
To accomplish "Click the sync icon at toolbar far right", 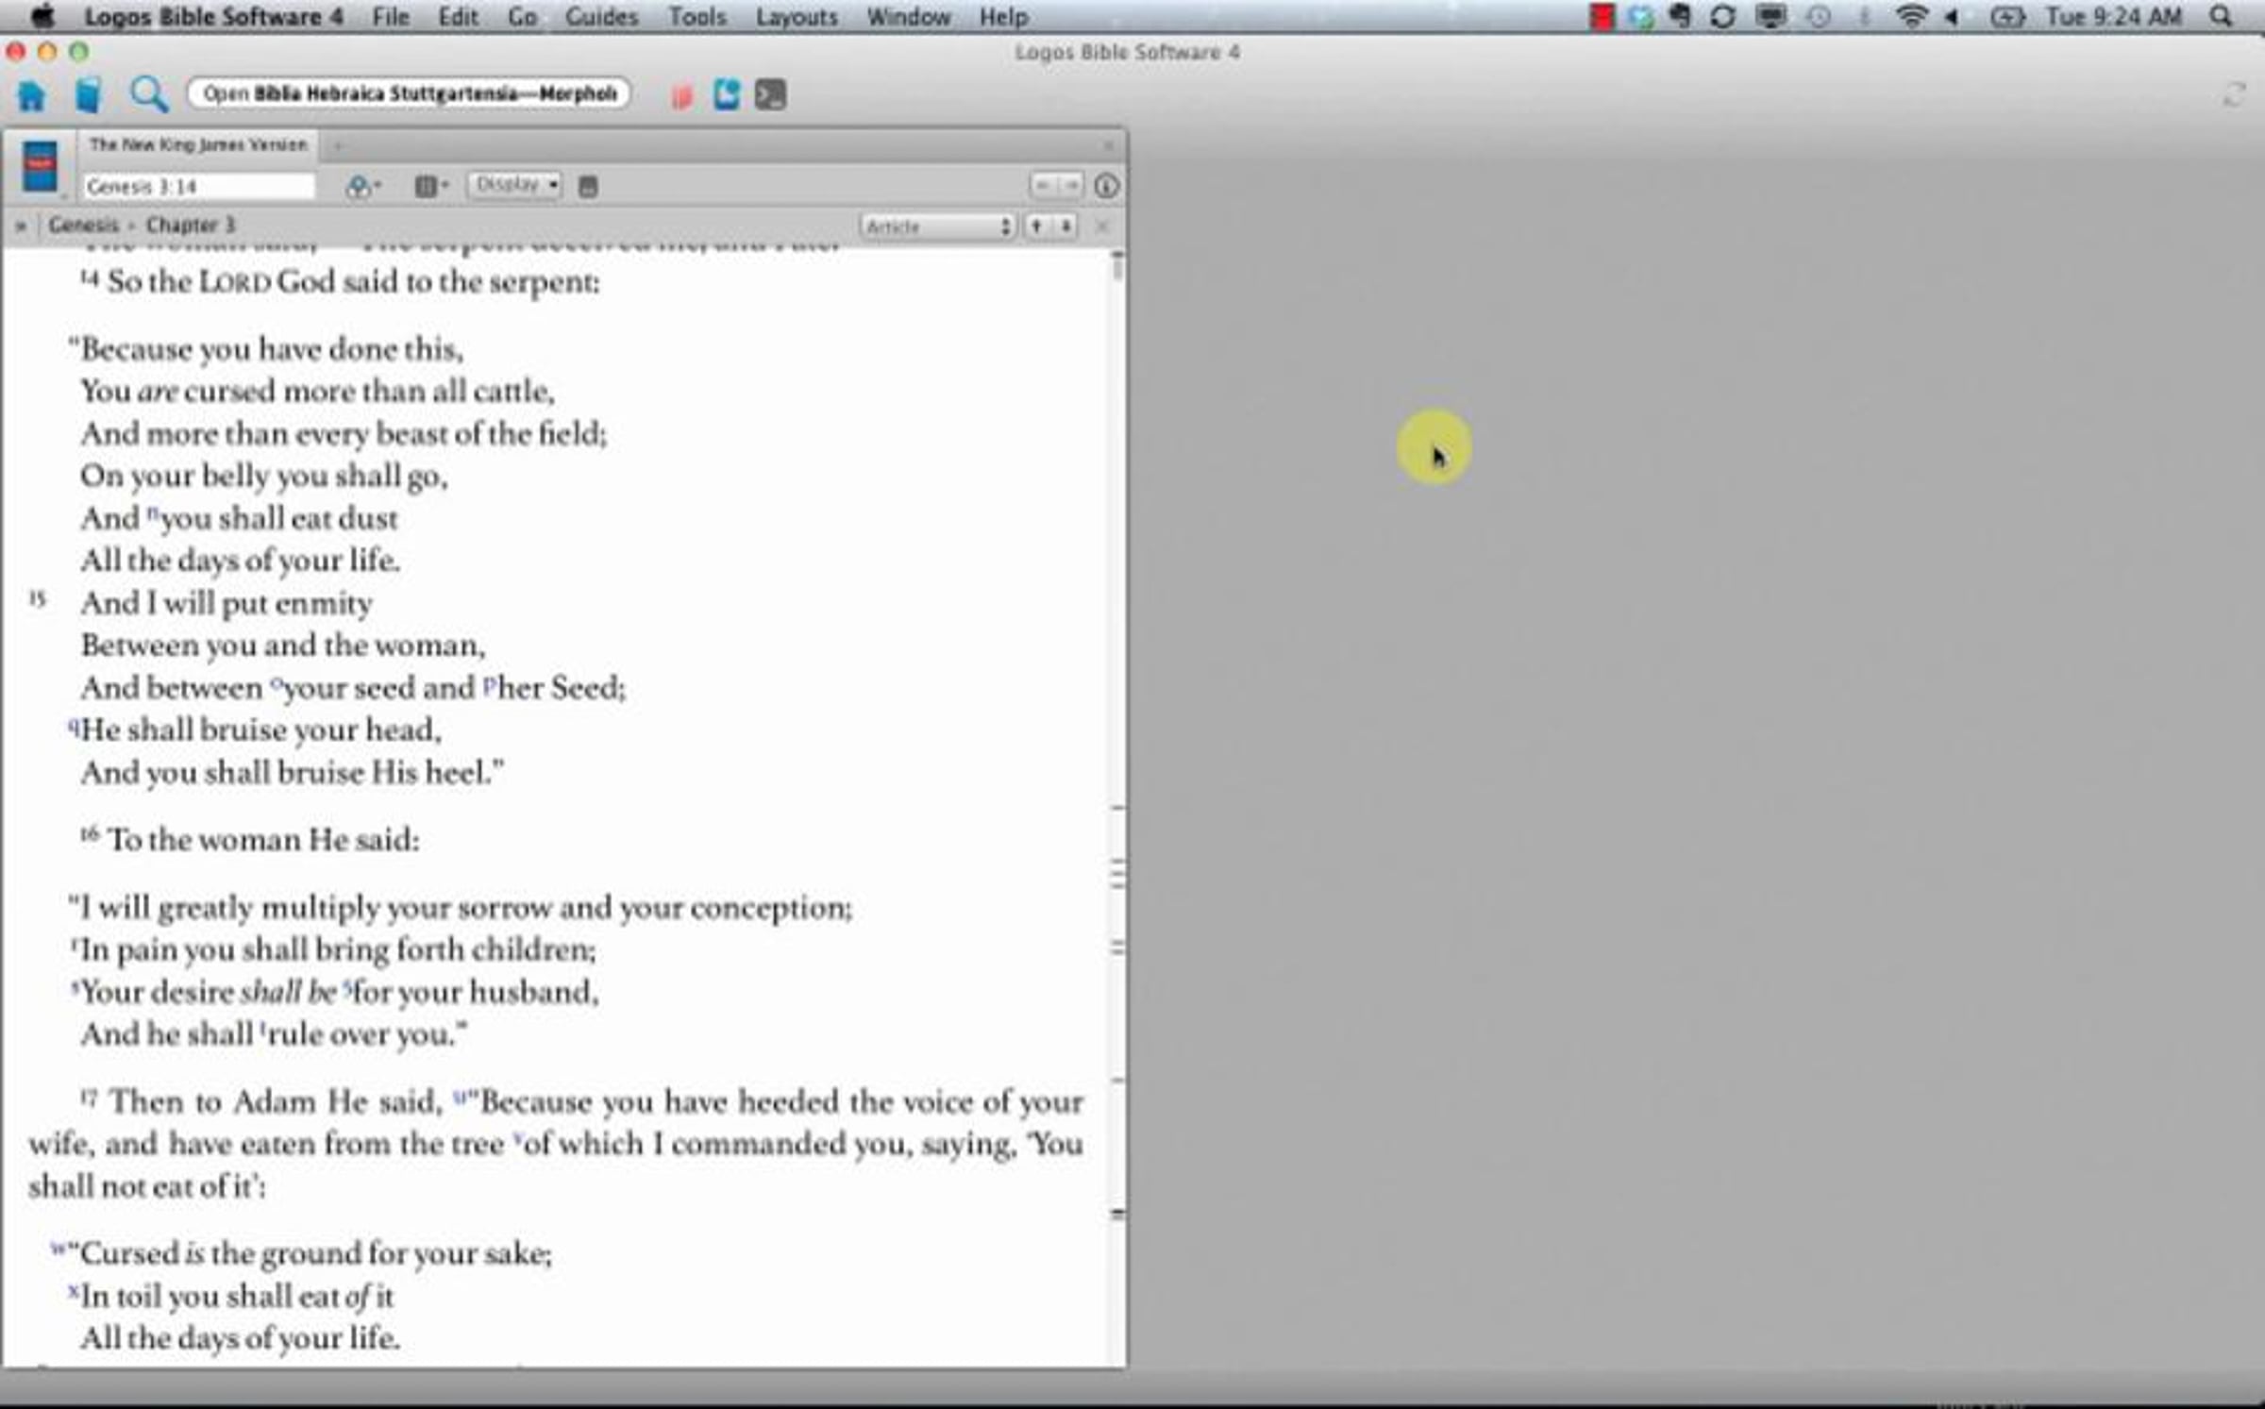I will 2233,94.
